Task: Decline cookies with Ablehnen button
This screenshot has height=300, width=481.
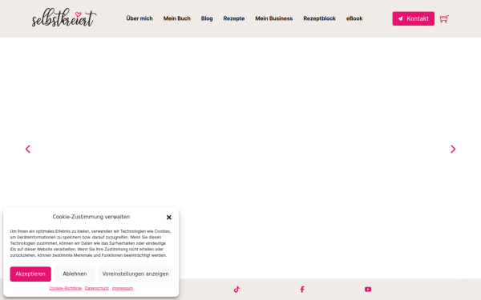Action: click(x=75, y=274)
